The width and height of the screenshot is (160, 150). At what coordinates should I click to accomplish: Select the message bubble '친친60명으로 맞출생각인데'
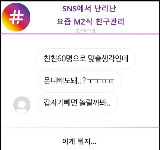pyautogui.click(x=86, y=59)
